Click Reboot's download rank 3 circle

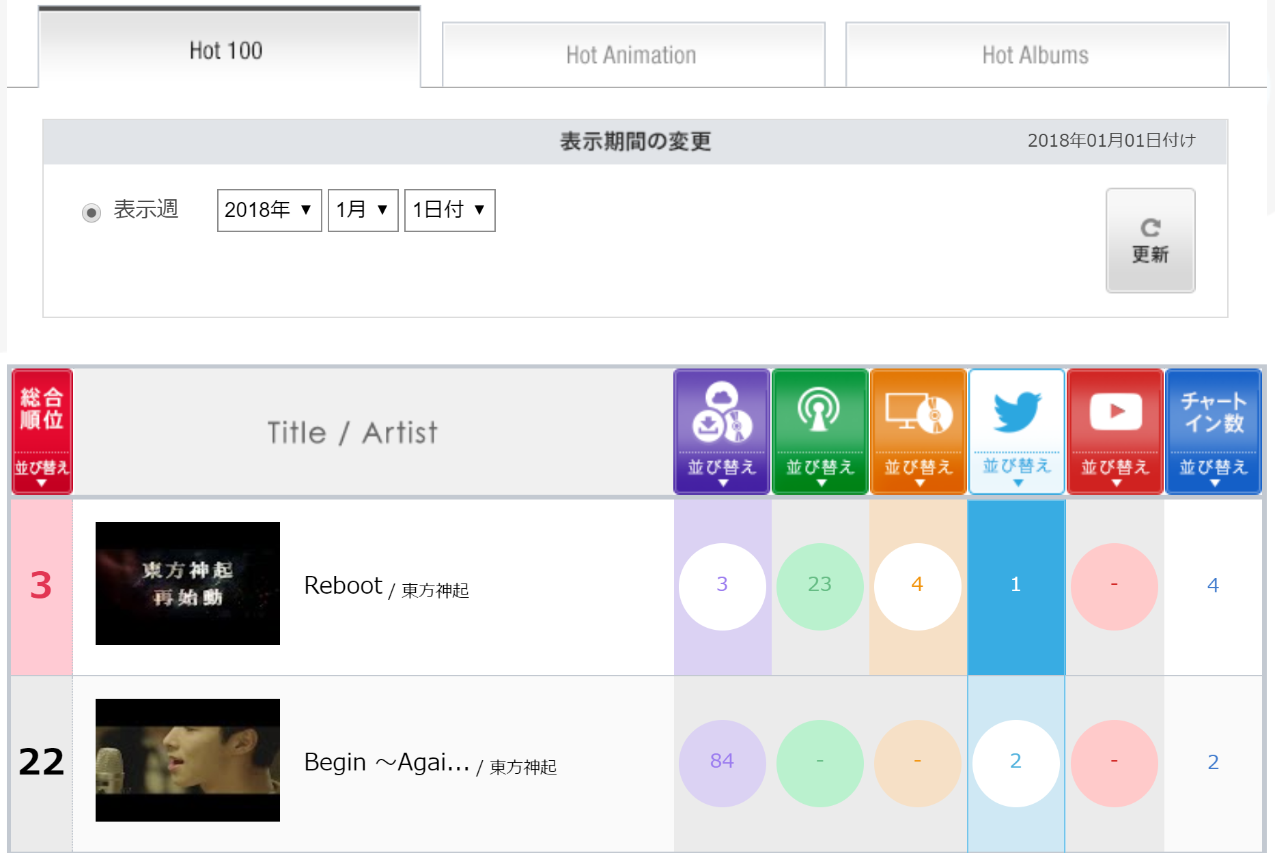point(722,585)
